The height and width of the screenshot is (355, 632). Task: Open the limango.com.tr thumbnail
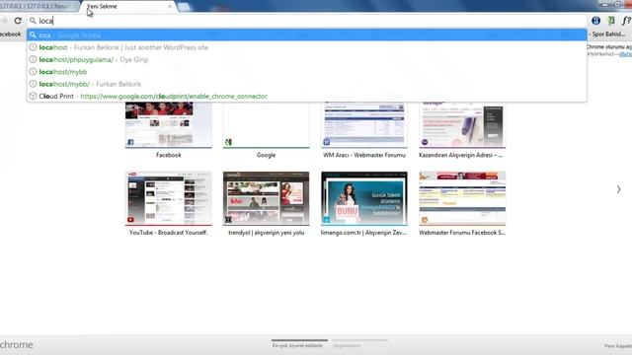coord(364,198)
